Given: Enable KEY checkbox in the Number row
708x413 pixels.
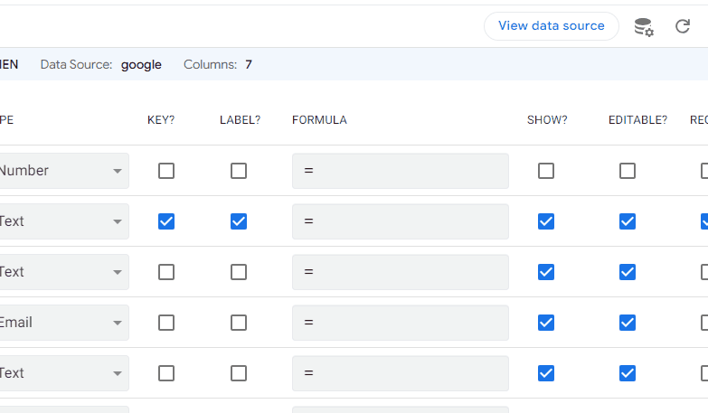Looking at the screenshot, I should point(166,171).
